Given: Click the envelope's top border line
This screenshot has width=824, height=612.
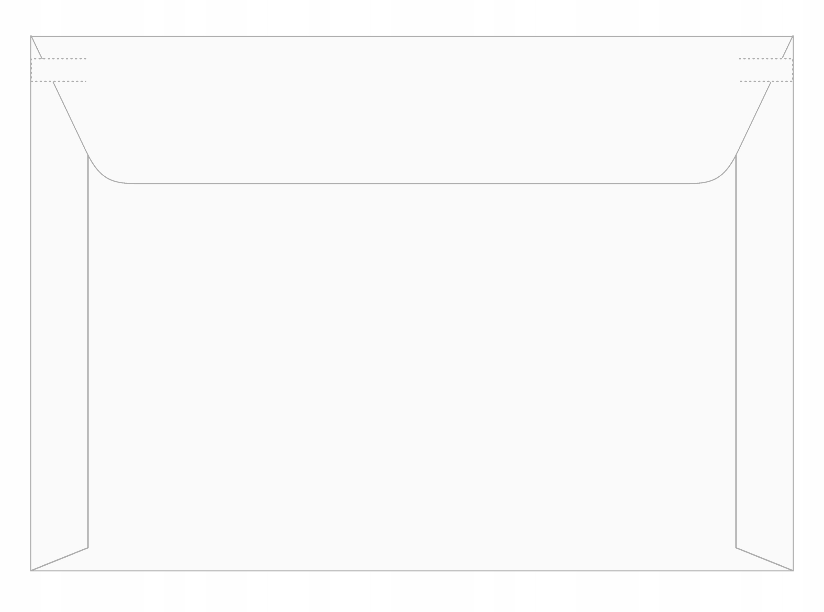Looking at the screenshot, I should tap(412, 36).
